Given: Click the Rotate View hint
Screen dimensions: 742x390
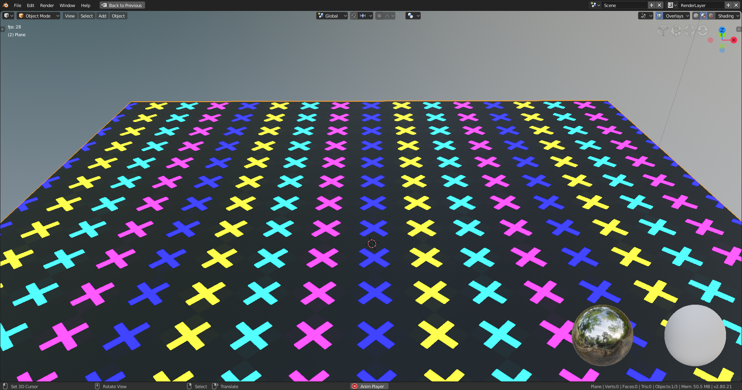Looking at the screenshot, I should 115,386.
